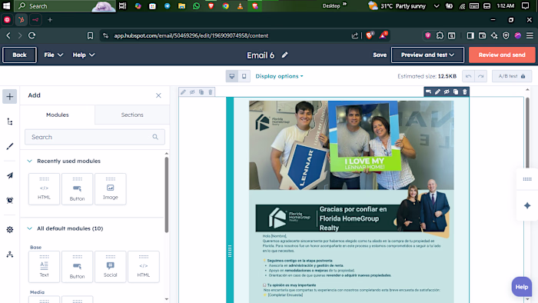Click Review and send button

[x=502, y=55]
